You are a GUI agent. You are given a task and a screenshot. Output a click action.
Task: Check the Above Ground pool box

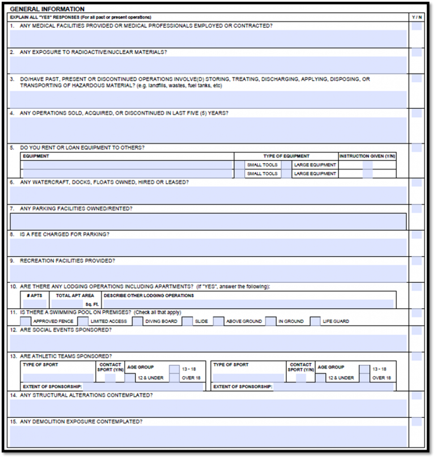pyautogui.click(x=218, y=321)
